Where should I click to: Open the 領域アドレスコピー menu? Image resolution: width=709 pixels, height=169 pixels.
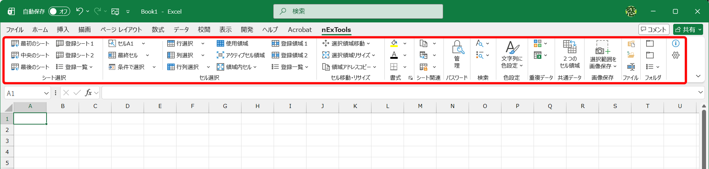349,67
